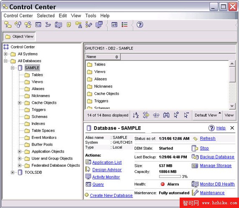
Task: Click the Query icon under Actions
Action: 88,184
